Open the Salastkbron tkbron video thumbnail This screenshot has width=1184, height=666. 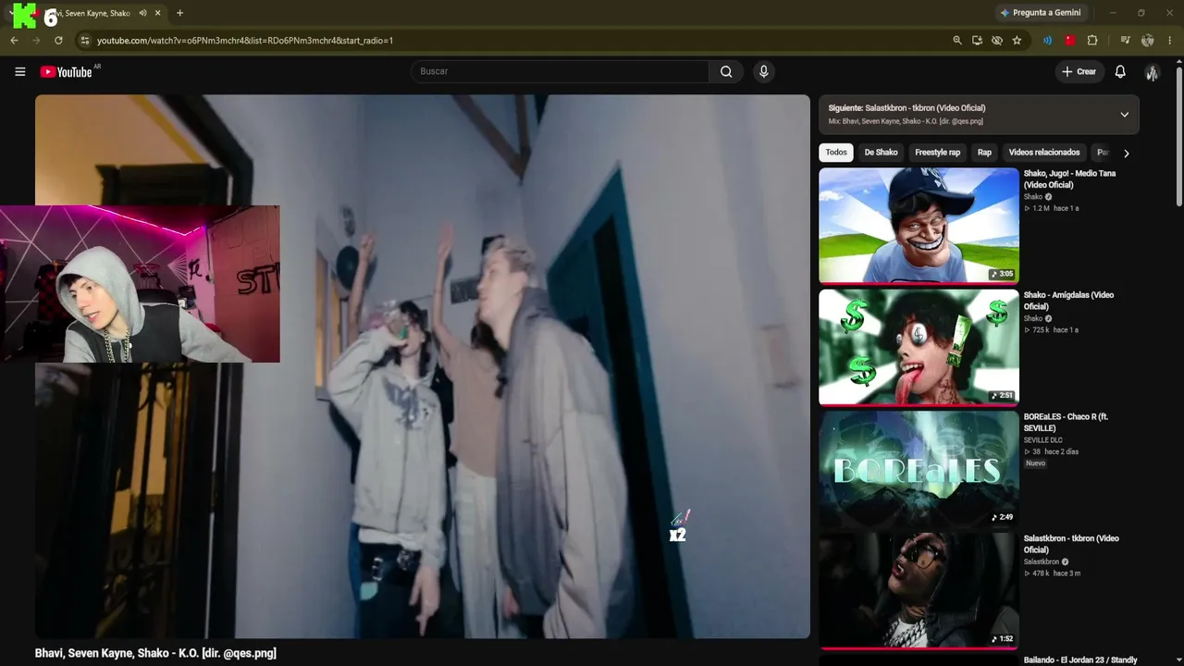919,590
